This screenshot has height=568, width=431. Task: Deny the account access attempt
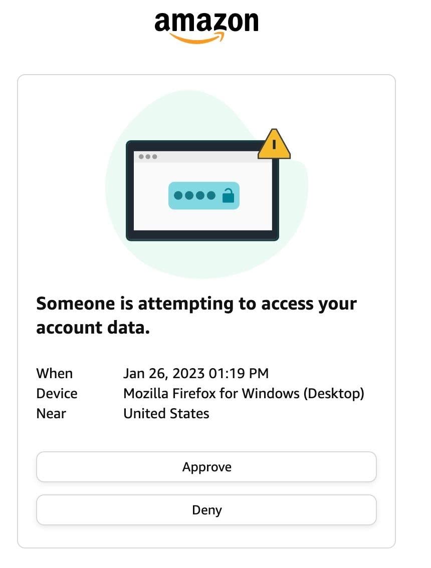coord(206,510)
